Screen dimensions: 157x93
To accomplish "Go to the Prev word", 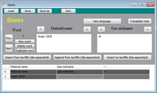I will 9,38.
